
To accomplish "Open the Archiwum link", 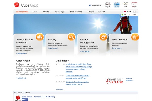I will point(60,89).
